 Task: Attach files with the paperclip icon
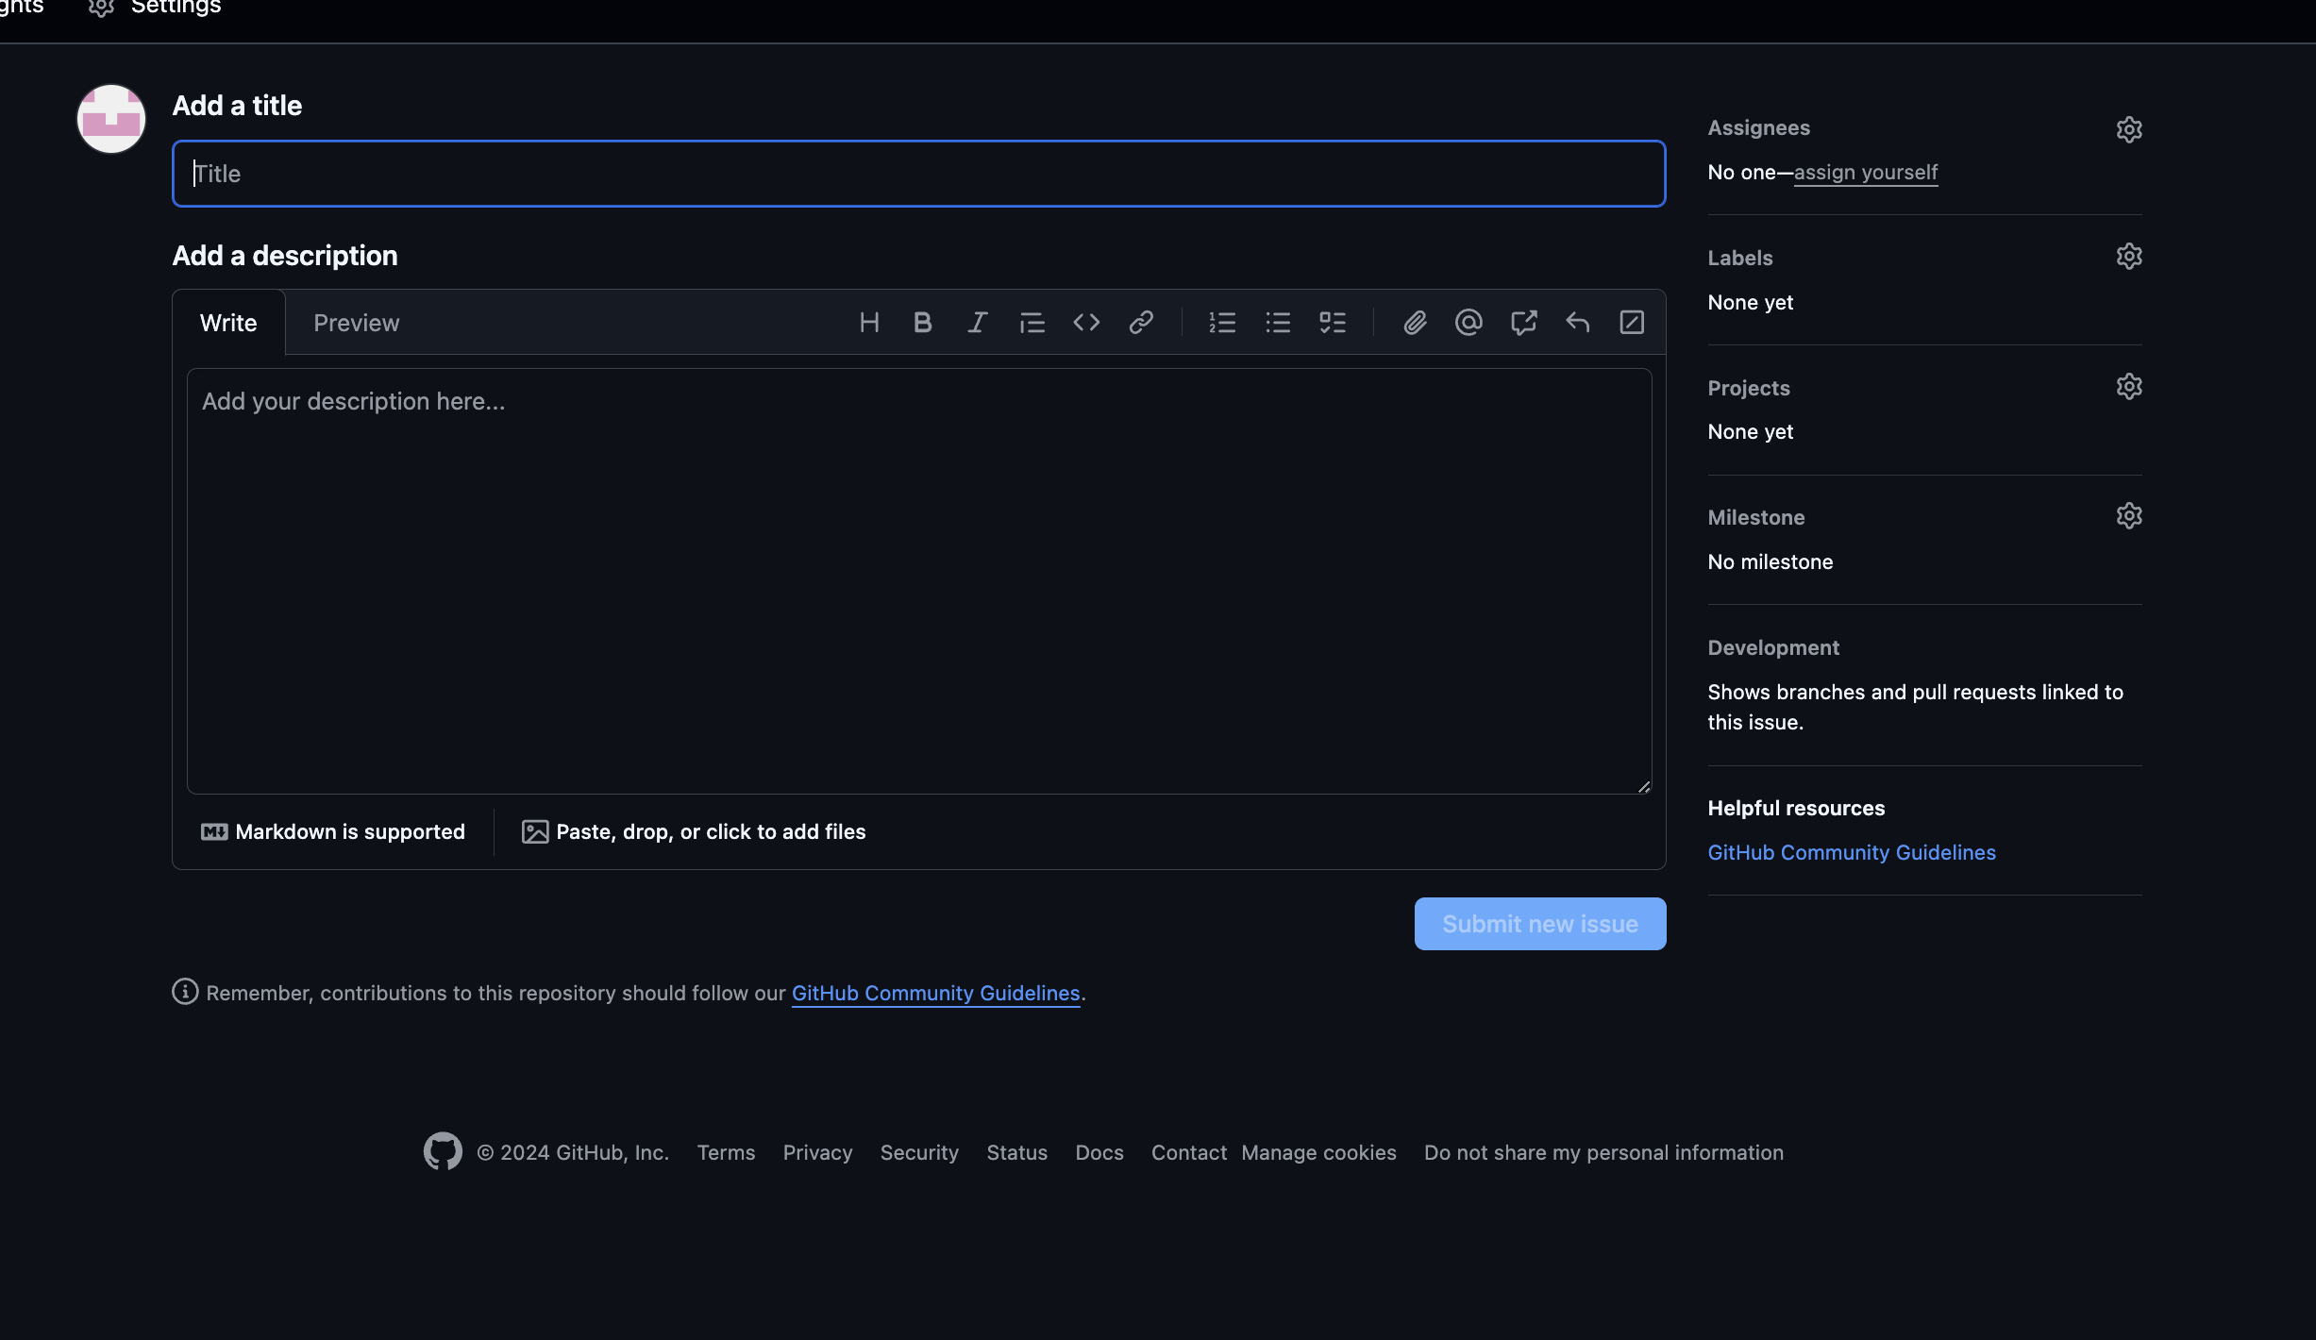click(x=1415, y=323)
